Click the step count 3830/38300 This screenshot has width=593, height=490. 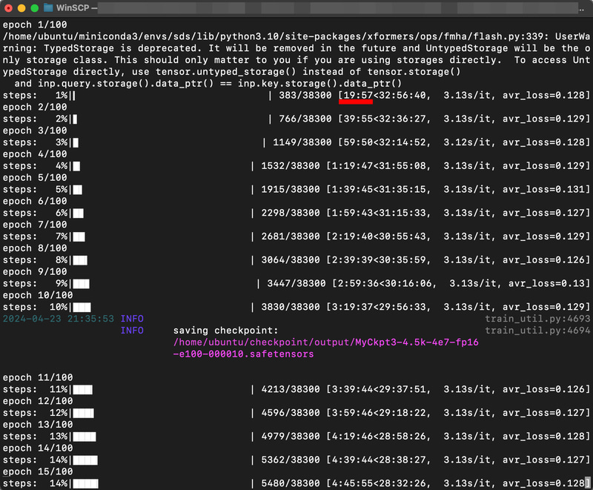point(291,307)
